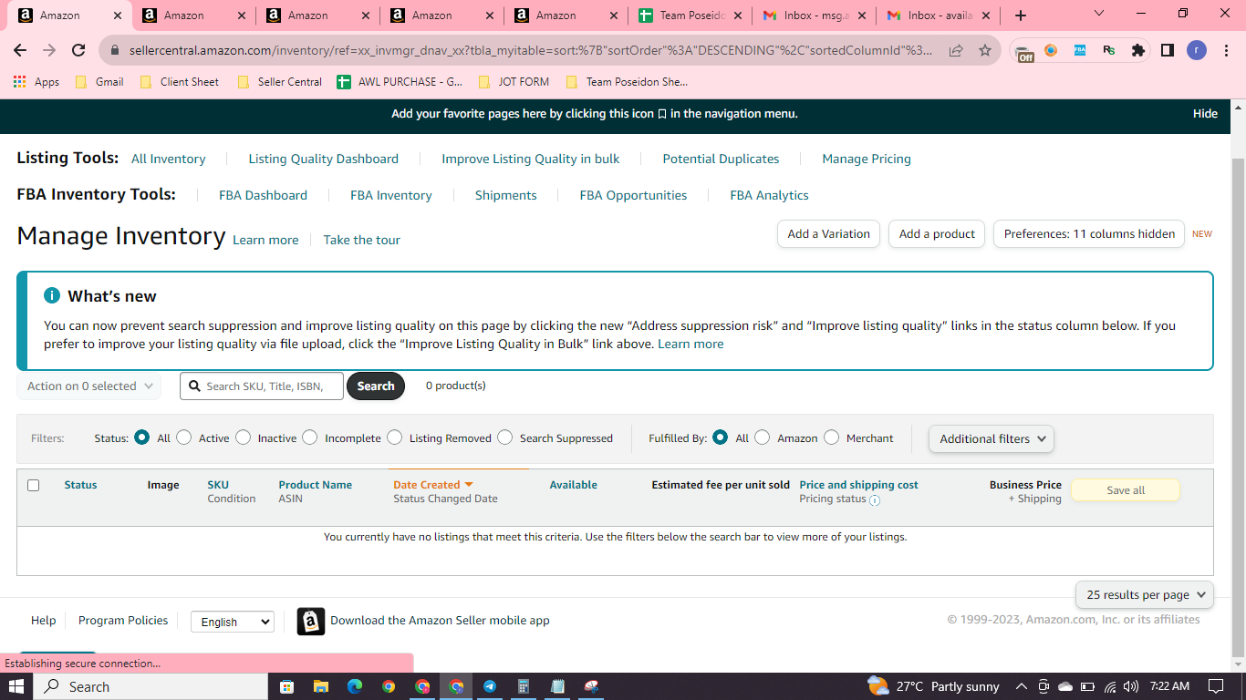Click Hide on the favorites banner
The height and width of the screenshot is (700, 1246).
(x=1205, y=114)
